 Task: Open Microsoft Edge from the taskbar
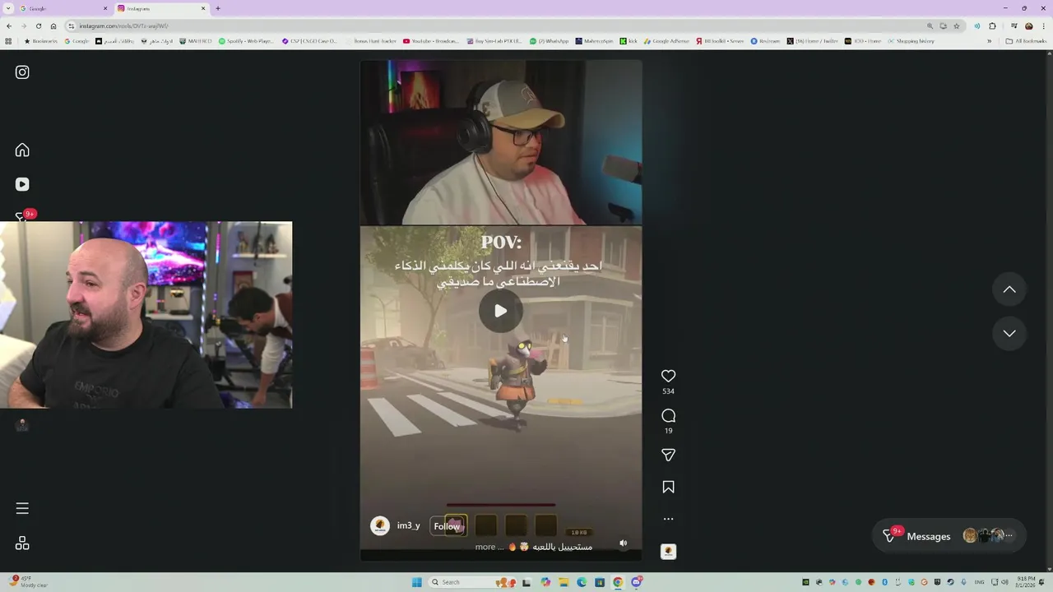pos(582,582)
